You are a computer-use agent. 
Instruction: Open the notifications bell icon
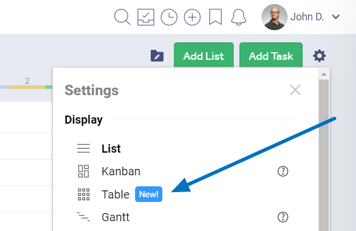(238, 17)
